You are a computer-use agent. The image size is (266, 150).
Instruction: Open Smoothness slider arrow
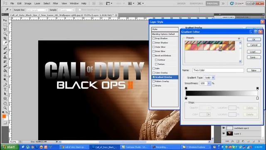click(x=209, y=83)
